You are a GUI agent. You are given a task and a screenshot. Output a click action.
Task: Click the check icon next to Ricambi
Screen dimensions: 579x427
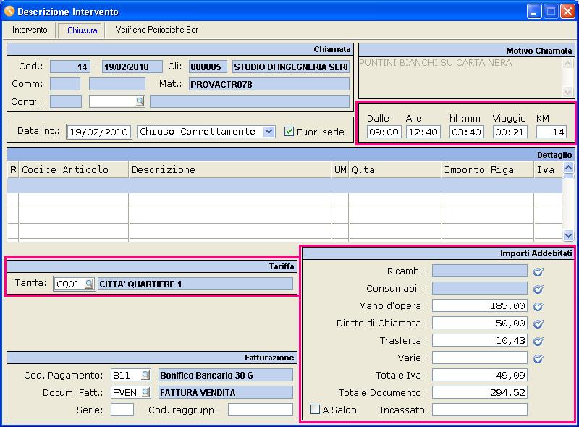click(538, 272)
